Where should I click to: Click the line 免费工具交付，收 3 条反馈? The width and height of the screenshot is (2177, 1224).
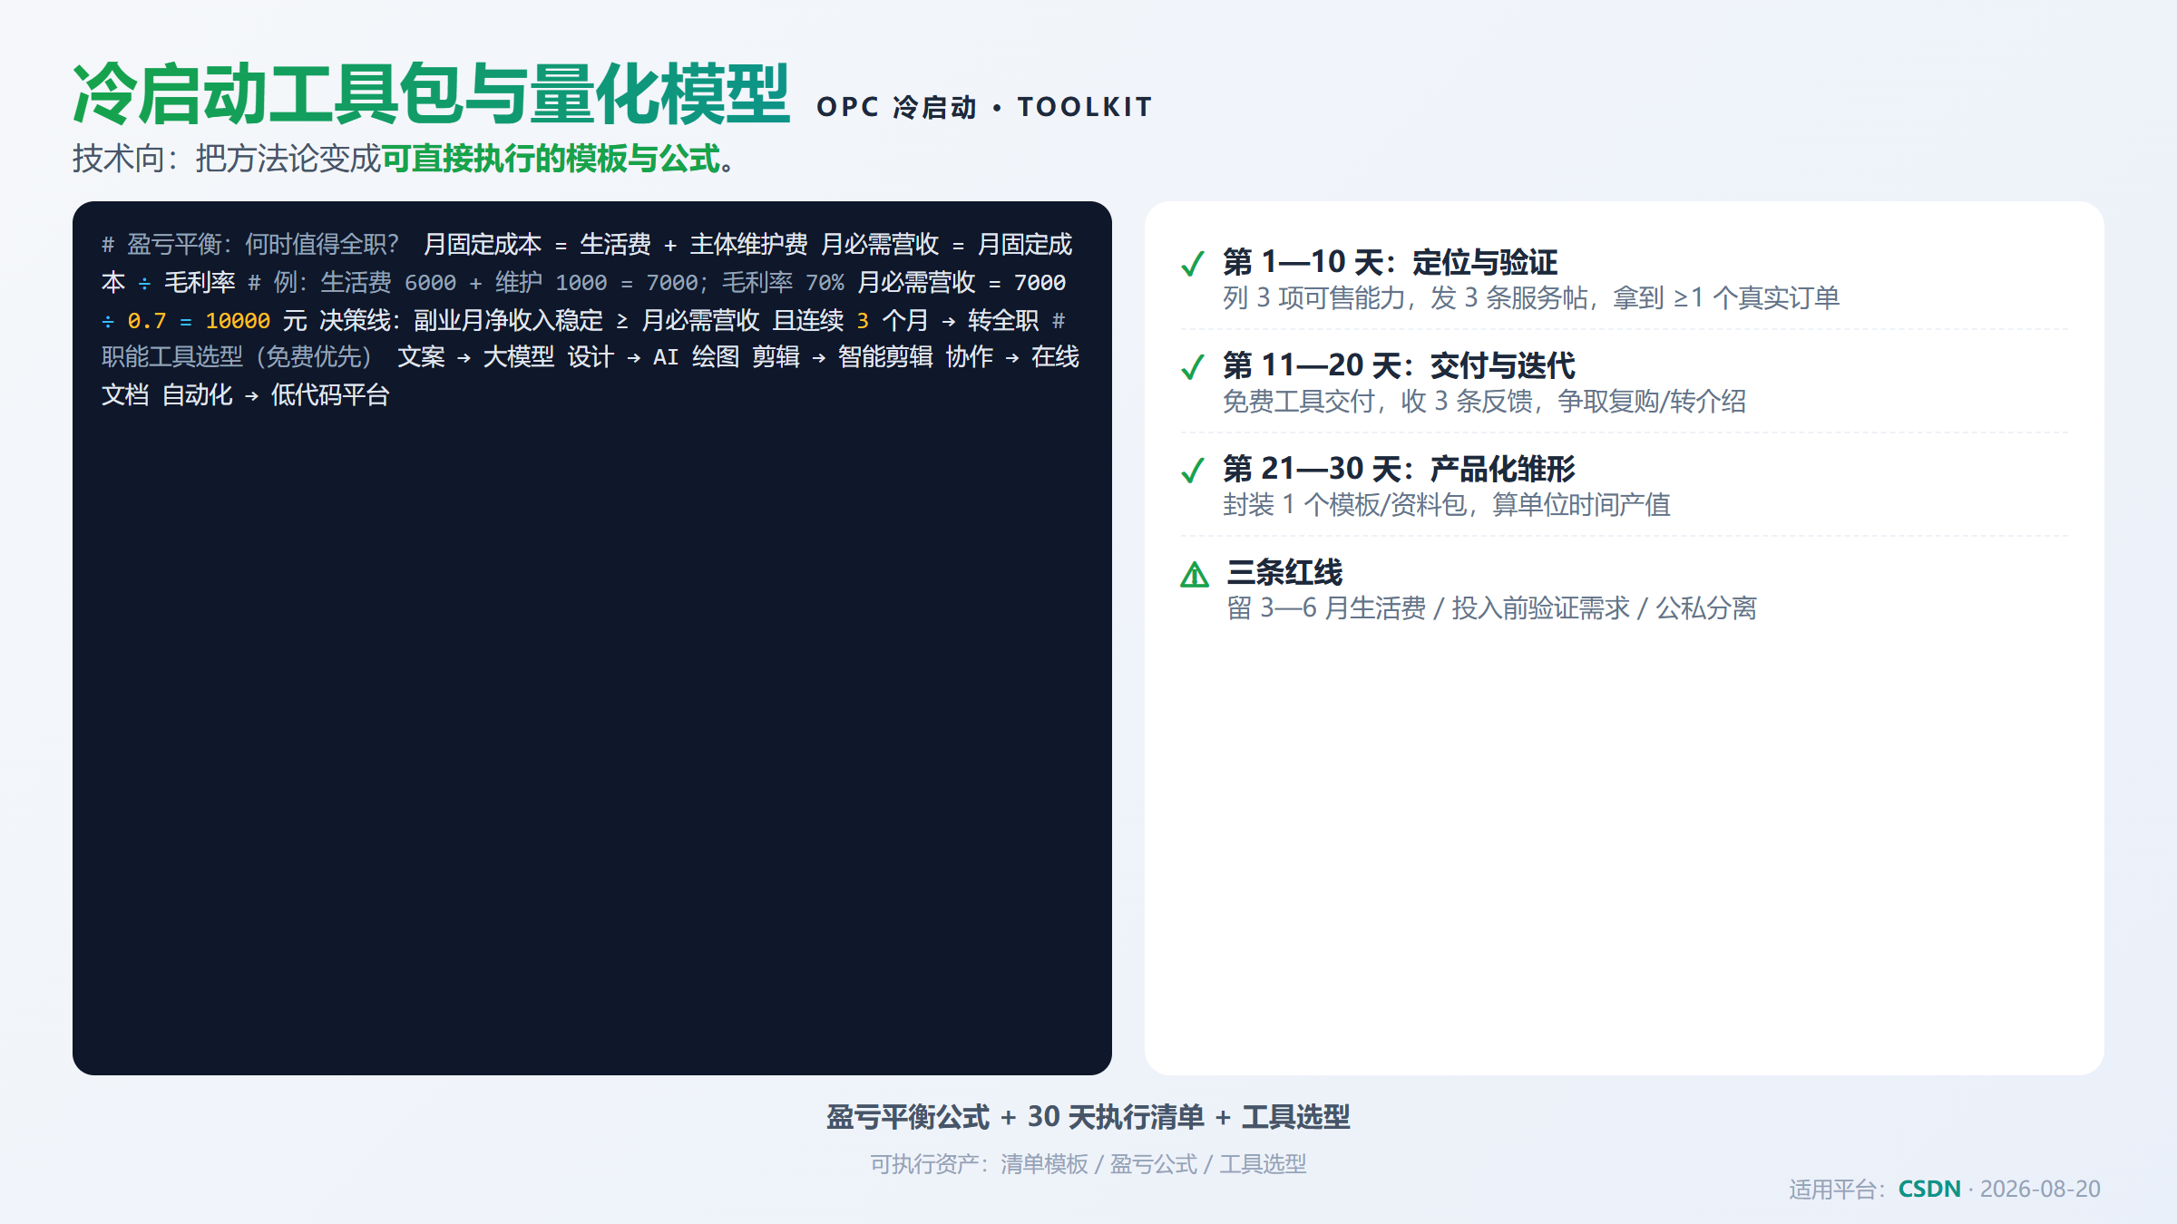[1377, 401]
